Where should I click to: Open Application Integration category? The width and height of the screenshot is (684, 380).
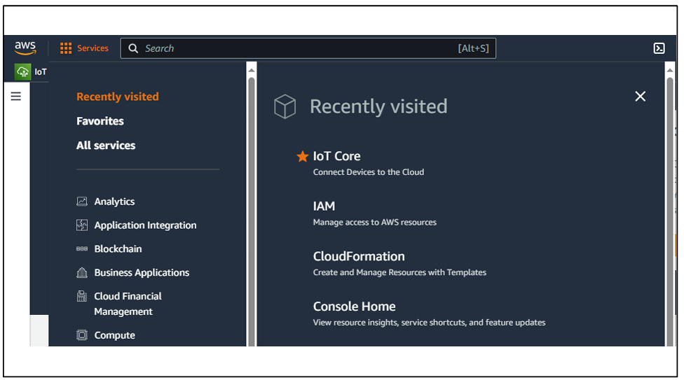145,225
